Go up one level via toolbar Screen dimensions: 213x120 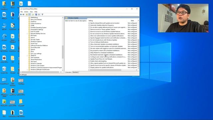point(27,15)
